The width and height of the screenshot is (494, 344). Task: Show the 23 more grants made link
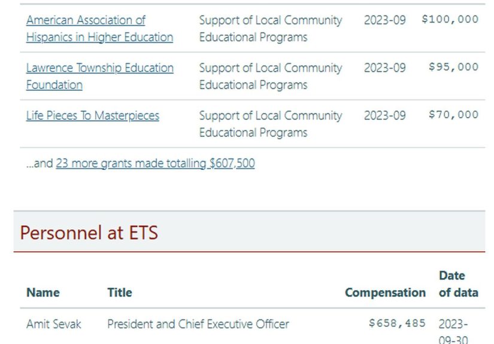[155, 163]
